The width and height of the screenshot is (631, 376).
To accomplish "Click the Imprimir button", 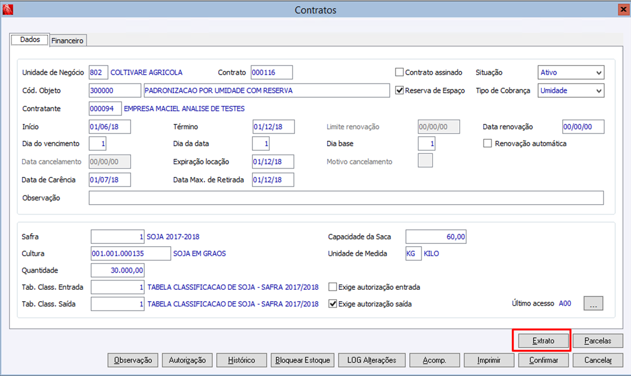I will coord(488,360).
